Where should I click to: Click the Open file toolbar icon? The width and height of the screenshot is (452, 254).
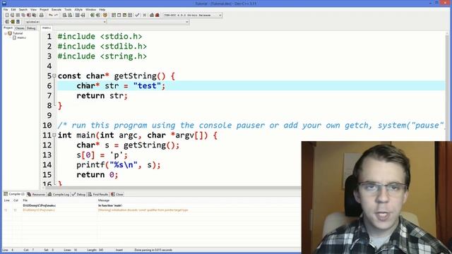click(x=13, y=15)
